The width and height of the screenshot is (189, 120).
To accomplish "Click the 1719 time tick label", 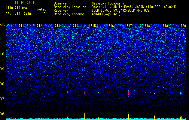I will (165, 26).
